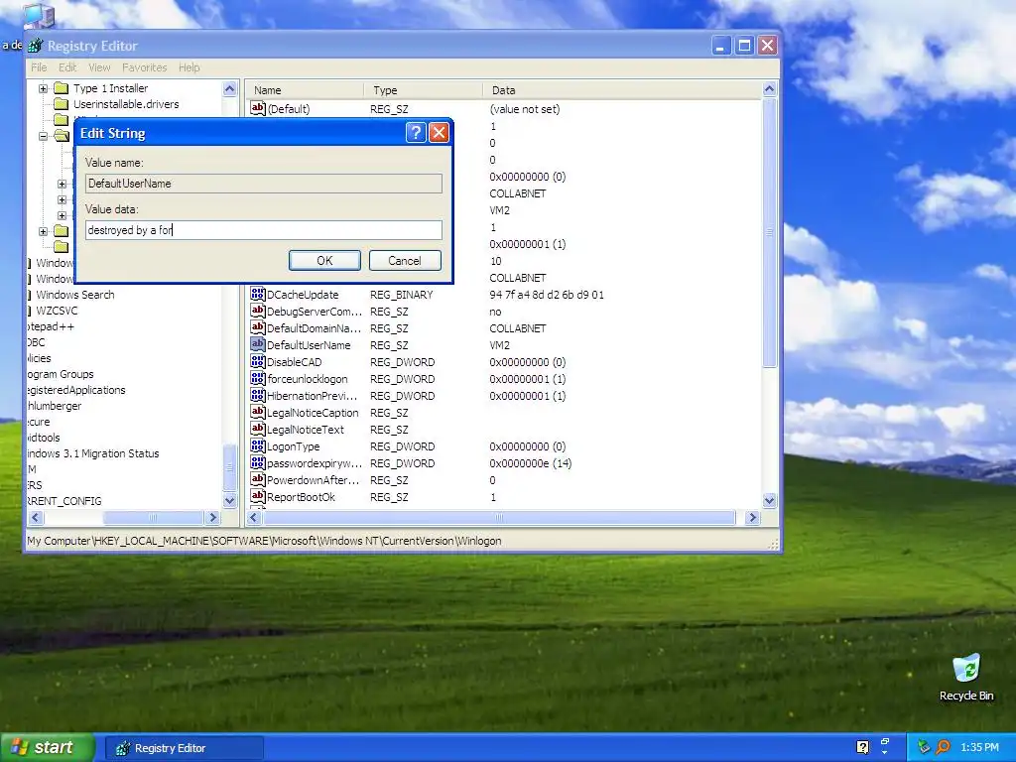The image size is (1016, 762).
Task: Click the key tree horizontal scroll right arrow
Action: click(x=212, y=517)
